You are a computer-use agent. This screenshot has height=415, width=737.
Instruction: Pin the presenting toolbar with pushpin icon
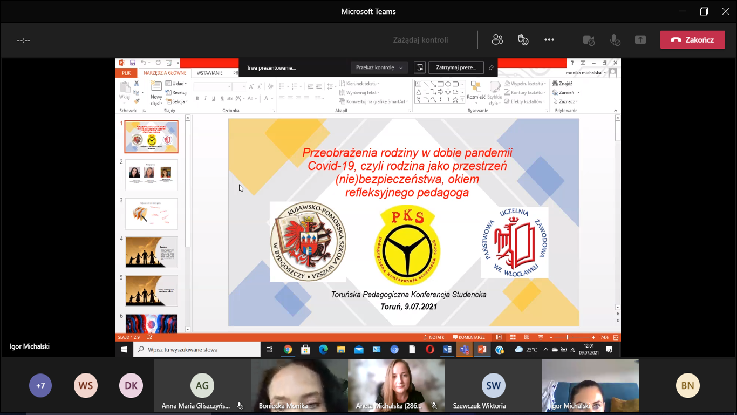[x=491, y=67]
